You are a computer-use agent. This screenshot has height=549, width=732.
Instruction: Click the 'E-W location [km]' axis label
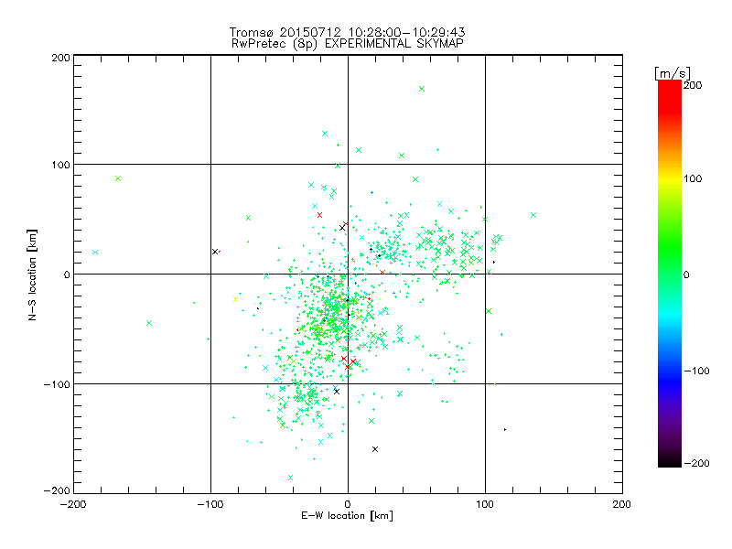[347, 515]
